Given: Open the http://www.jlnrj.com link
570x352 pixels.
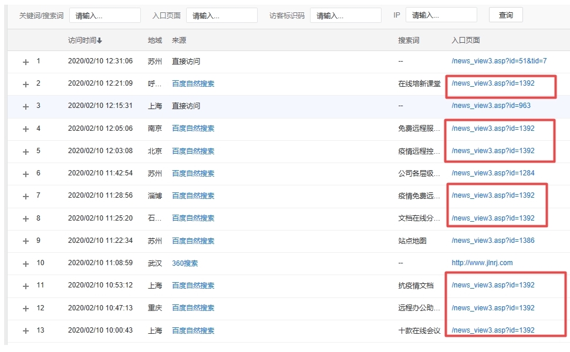Looking at the screenshot, I should pyautogui.click(x=481, y=263).
